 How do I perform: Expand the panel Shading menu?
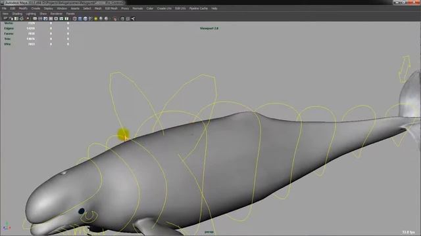(x=17, y=13)
